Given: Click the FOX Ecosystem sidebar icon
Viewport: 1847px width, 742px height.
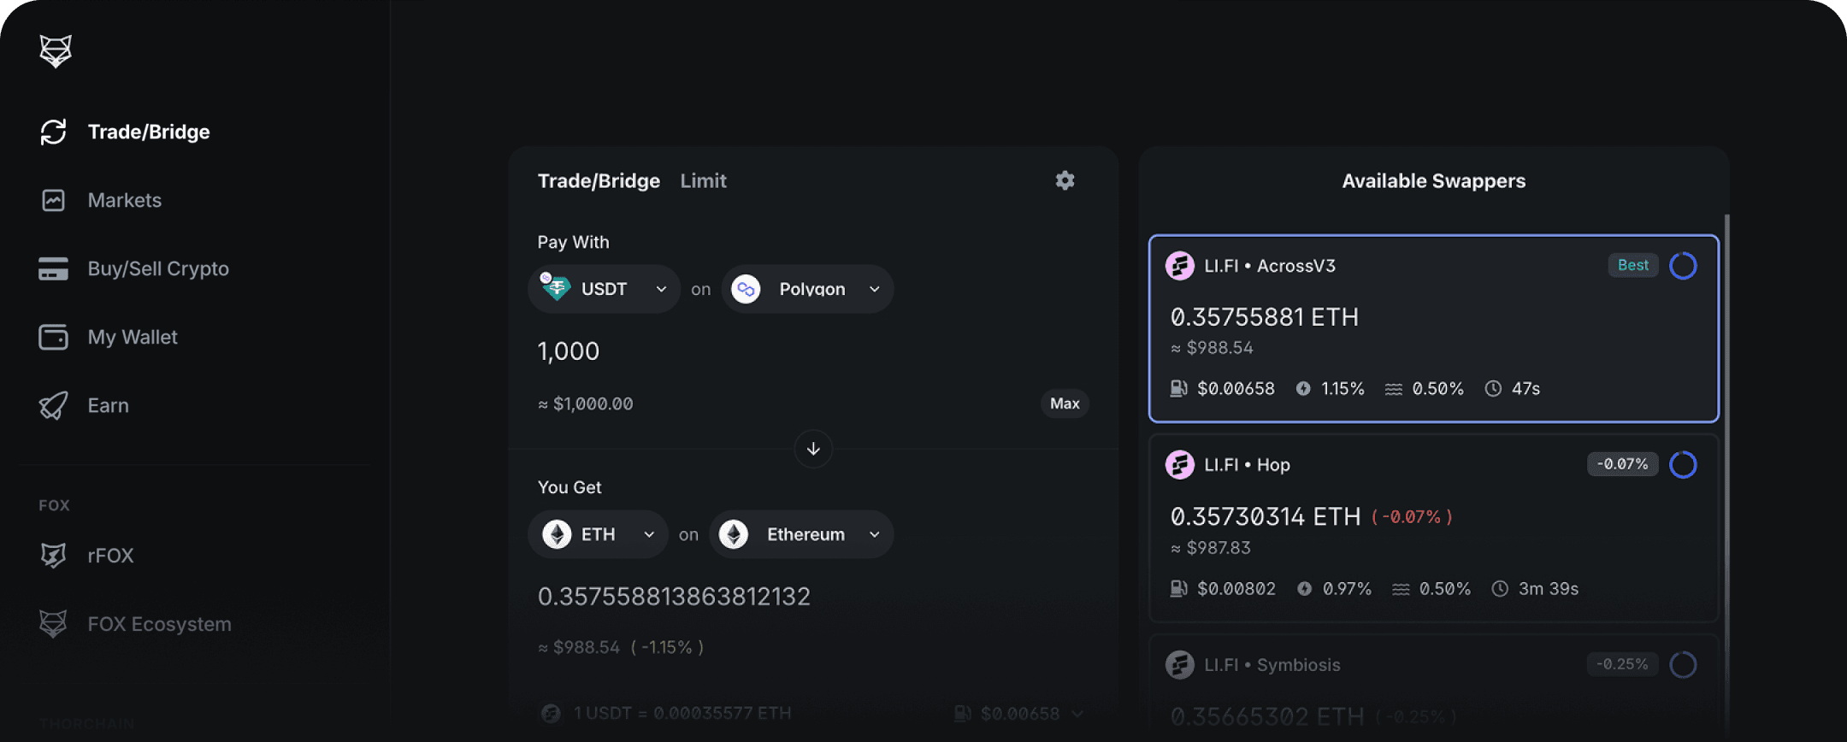Looking at the screenshot, I should coord(53,624).
